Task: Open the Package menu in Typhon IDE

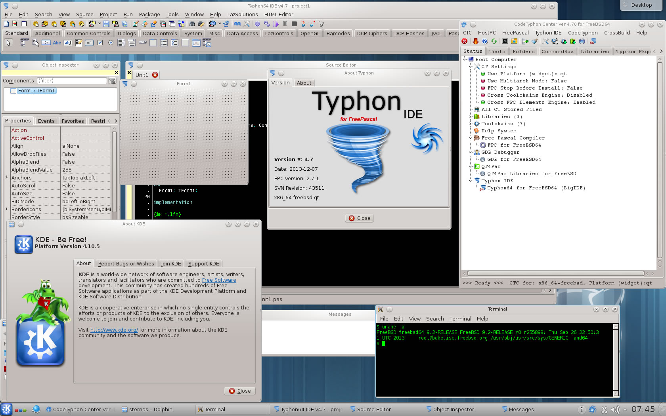Action: [x=149, y=14]
